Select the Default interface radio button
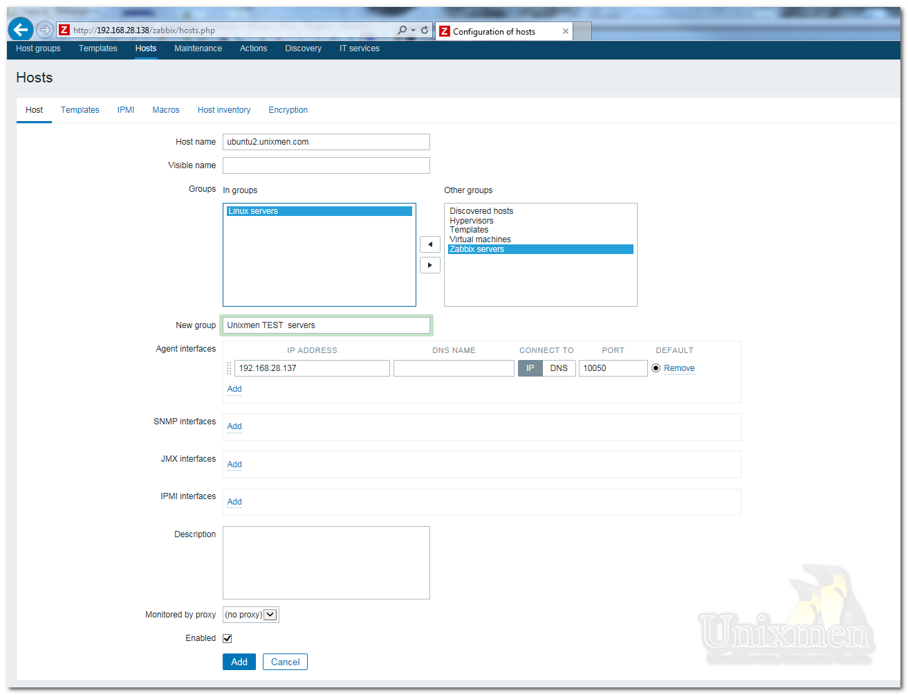908x695 pixels. (656, 368)
